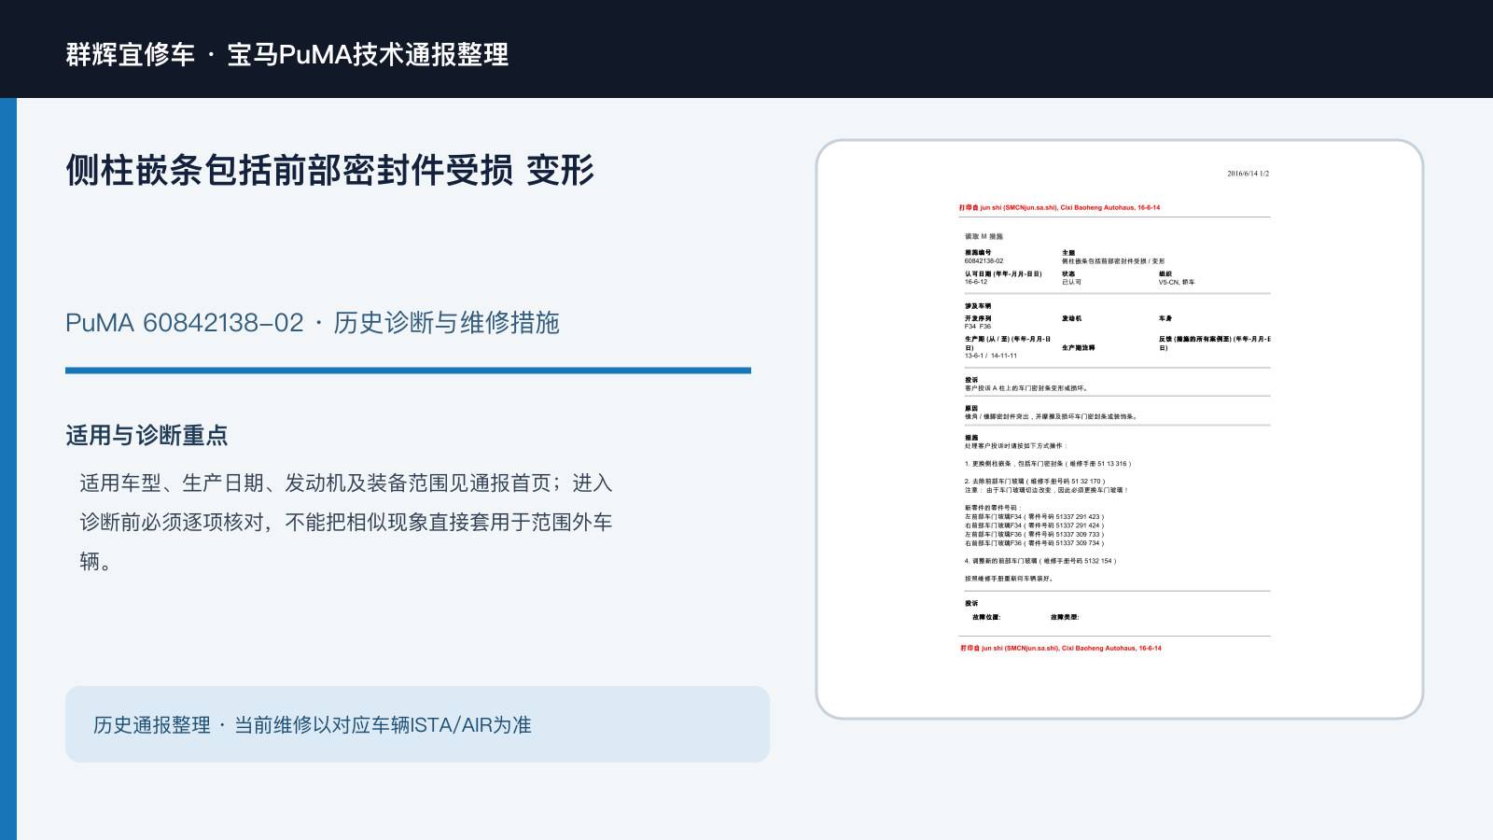Viewport: 1493px width, 840px height.
Task: Click the production period 13-6-1 / 14-11-11
Action: coord(991,356)
